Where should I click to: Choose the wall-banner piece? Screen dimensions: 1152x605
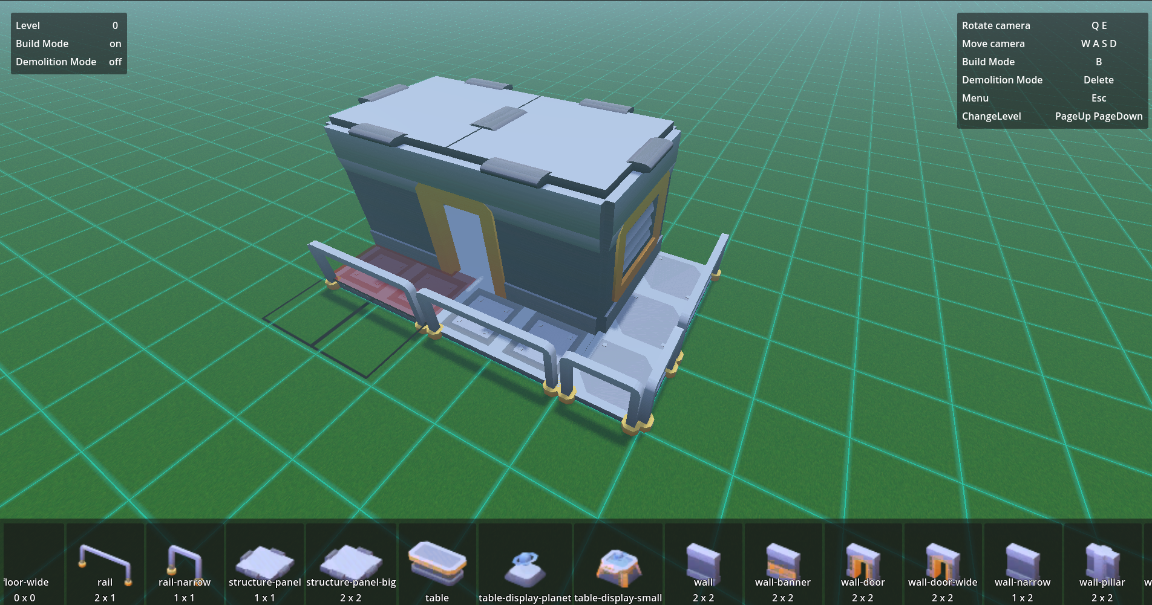point(783,564)
